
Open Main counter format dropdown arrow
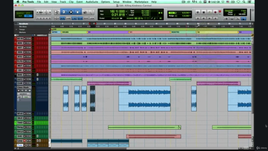click(126, 11)
